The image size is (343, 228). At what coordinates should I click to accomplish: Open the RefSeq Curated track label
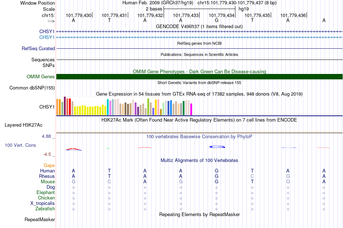(x=38, y=49)
